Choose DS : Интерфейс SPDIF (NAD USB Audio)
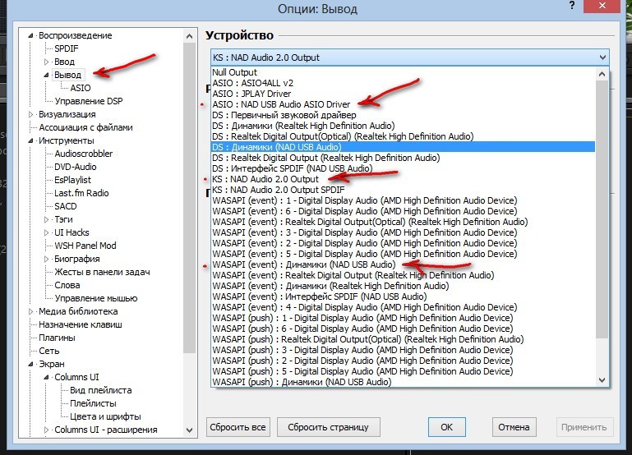The height and width of the screenshot is (455, 632). [x=403, y=168]
